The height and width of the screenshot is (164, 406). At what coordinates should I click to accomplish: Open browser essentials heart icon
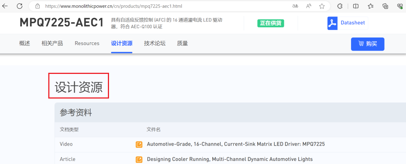[x=400, y=6]
